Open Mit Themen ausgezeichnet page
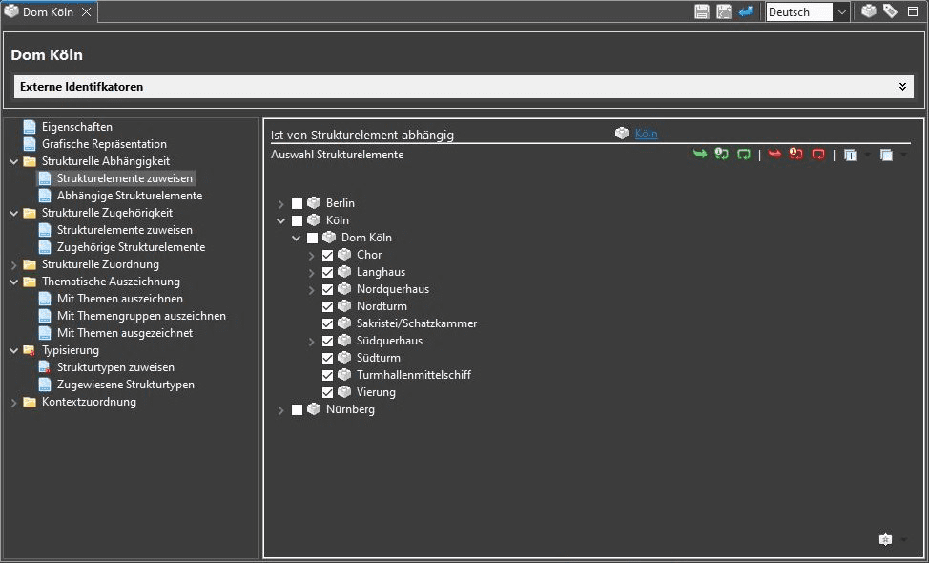 (x=125, y=333)
